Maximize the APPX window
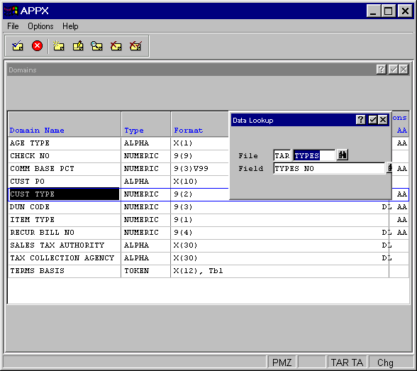 [388, 11]
